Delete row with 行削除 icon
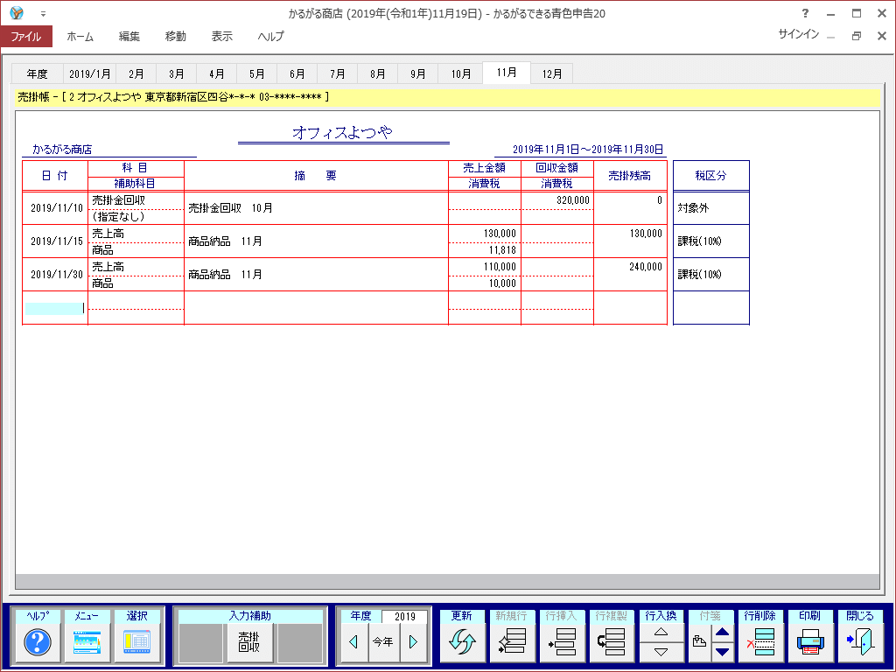The image size is (896, 672). pyautogui.click(x=760, y=641)
